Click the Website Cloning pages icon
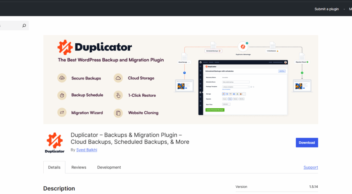The image size is (352, 194). (118, 112)
